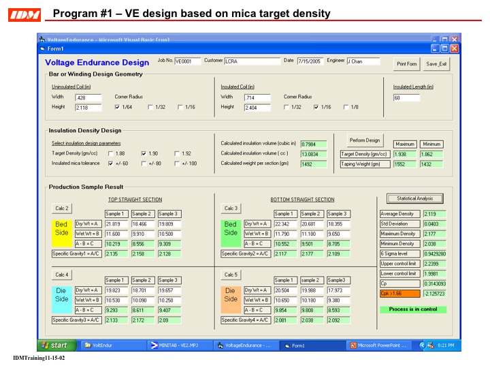Switch to MINITAB VE2.MPJ taskbar item
Viewport: 490px width, 368px height.
tap(177, 346)
